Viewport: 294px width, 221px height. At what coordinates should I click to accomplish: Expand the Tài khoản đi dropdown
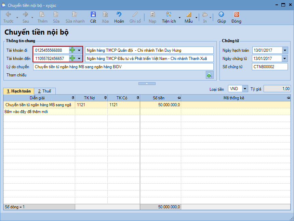click(79, 50)
